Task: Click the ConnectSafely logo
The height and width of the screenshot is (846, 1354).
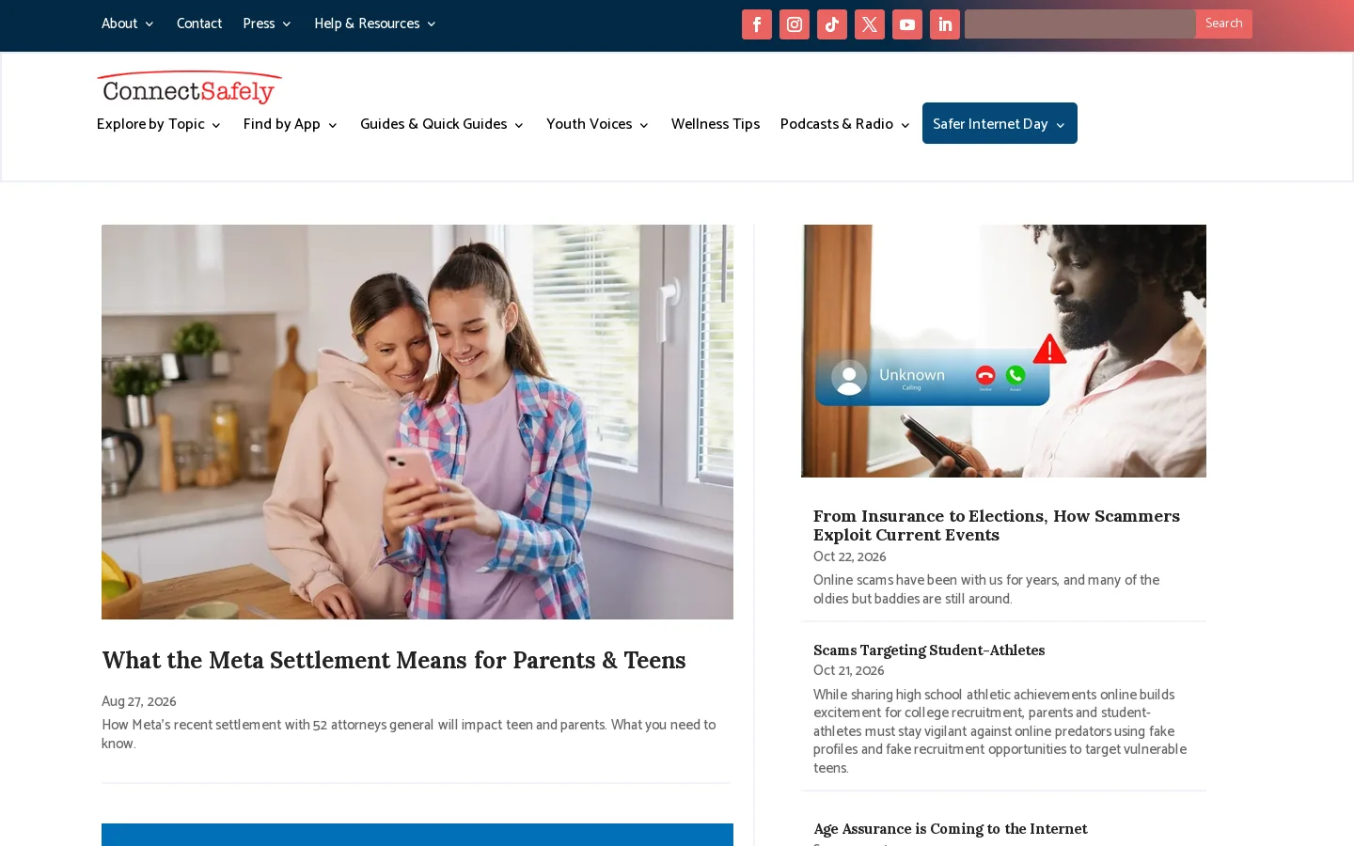Action: (189, 87)
